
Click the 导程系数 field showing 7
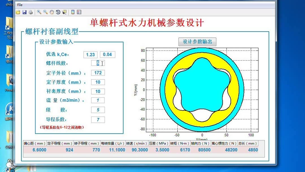point(98,119)
